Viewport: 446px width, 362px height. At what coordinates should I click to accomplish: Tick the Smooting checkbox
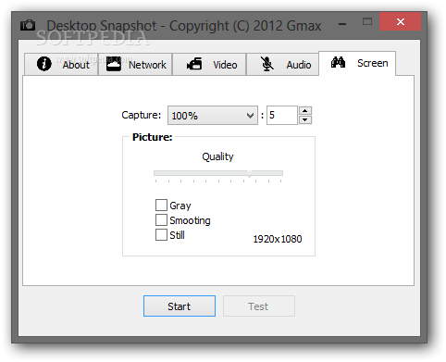(161, 220)
